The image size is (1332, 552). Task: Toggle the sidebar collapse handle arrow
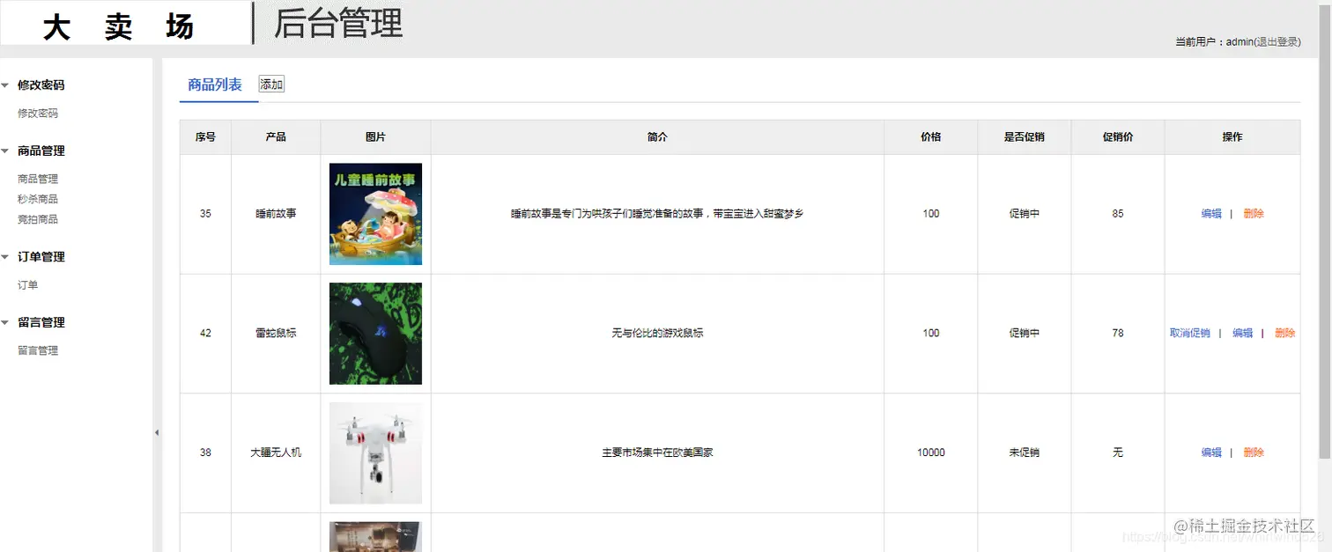(157, 432)
